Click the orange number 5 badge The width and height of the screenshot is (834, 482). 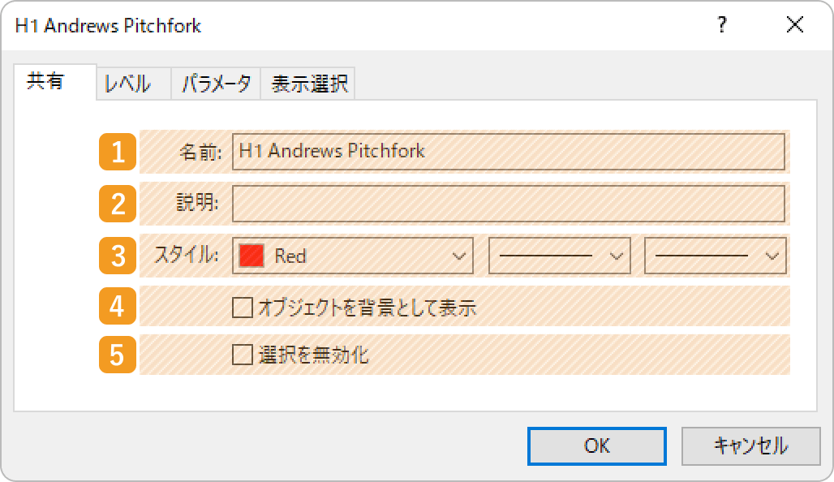pos(118,355)
